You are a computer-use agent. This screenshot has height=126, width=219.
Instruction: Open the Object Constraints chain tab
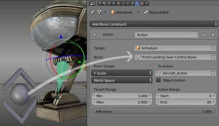click(123, 3)
